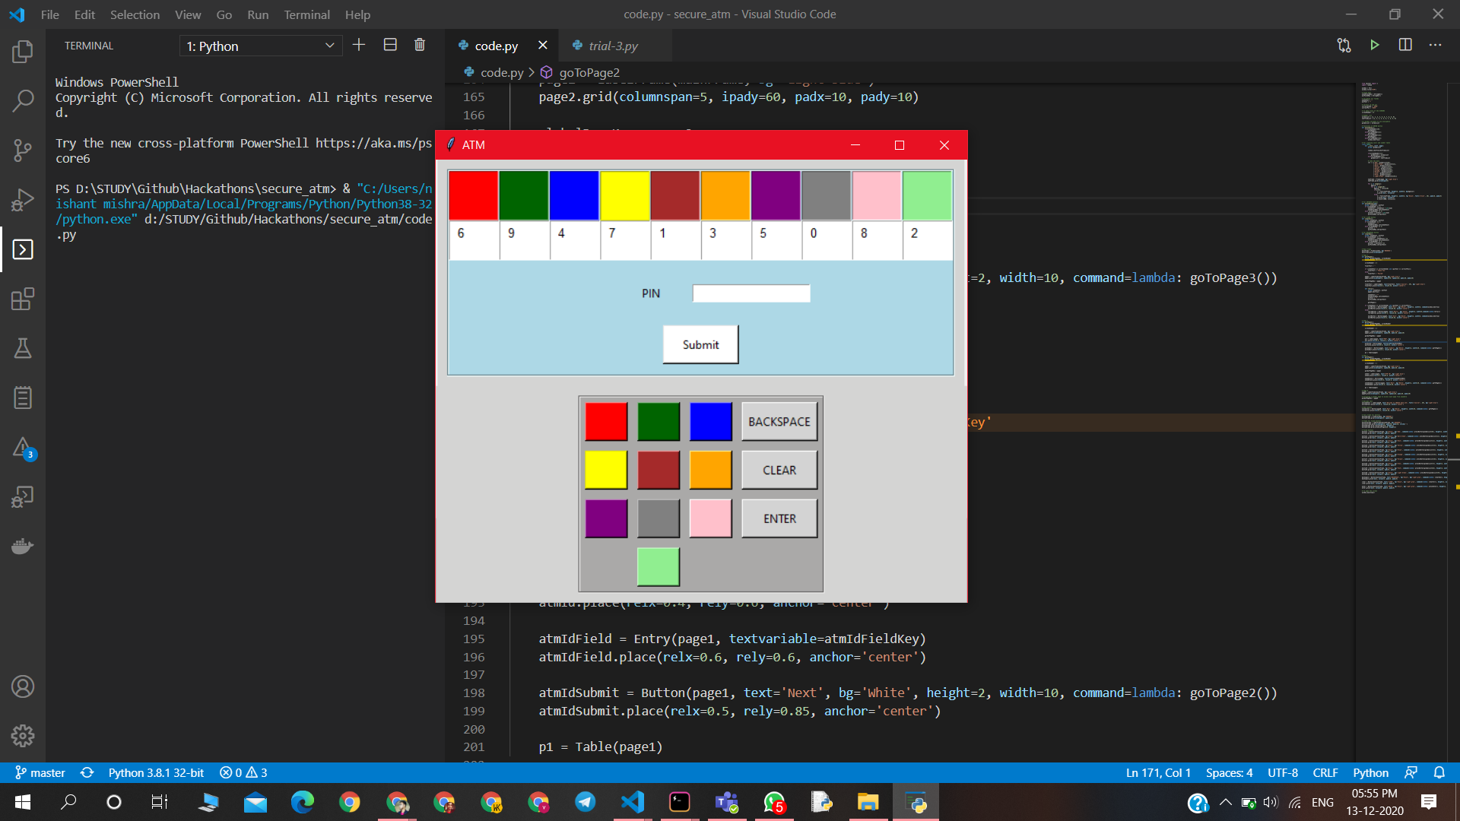Open the Docker view icon
The image size is (1460, 821).
coord(23,546)
